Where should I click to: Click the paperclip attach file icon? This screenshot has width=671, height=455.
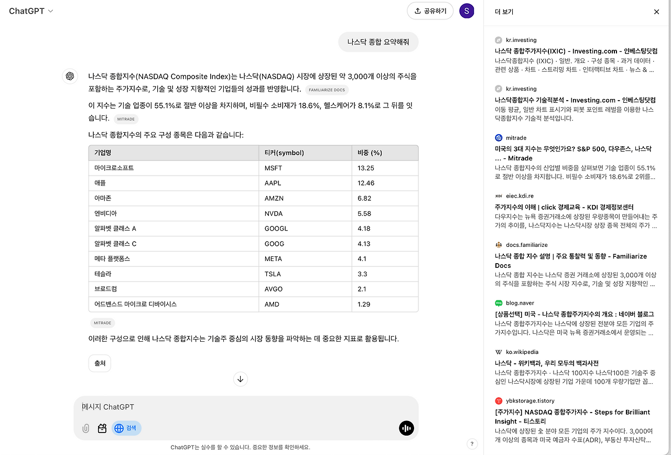point(86,428)
